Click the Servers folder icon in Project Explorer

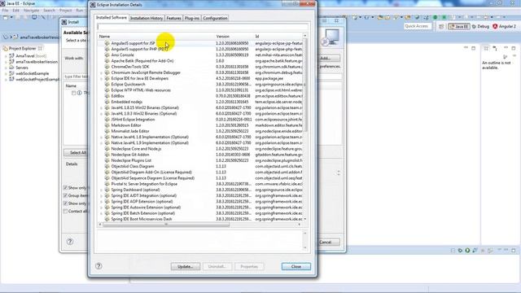pyautogui.click(x=11, y=68)
